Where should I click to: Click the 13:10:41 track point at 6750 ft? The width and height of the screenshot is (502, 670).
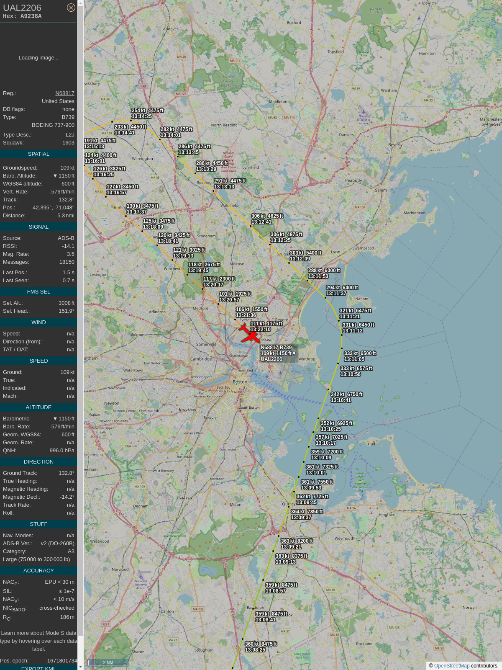(328, 389)
